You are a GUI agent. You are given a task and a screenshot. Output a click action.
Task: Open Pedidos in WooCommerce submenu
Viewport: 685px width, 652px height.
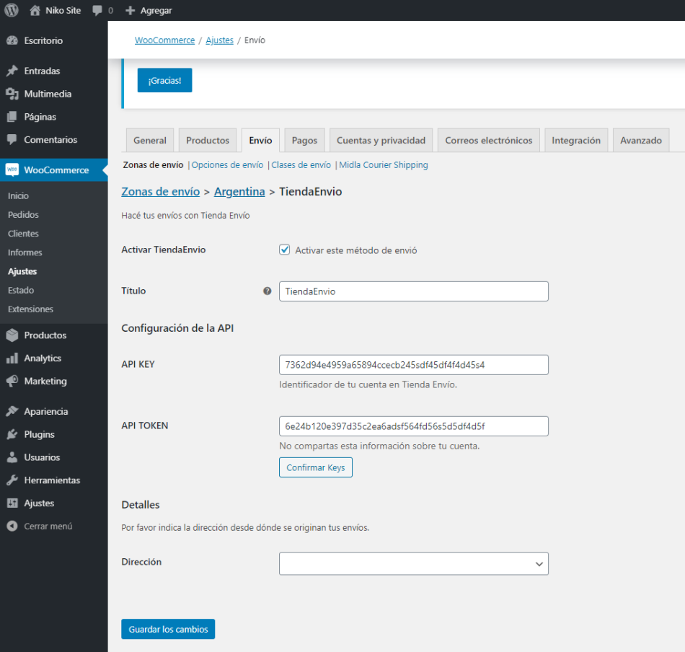(23, 215)
